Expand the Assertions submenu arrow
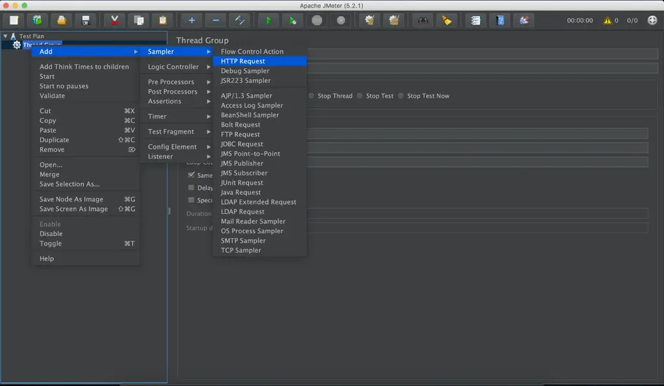The image size is (664, 386). (208, 102)
